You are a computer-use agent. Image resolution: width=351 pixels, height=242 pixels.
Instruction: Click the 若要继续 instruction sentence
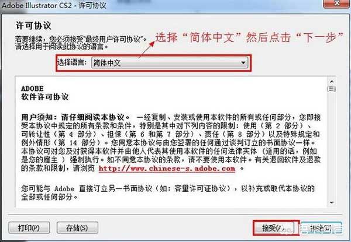(81, 39)
